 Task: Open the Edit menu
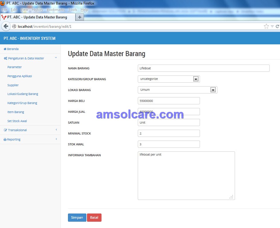(14, 10)
